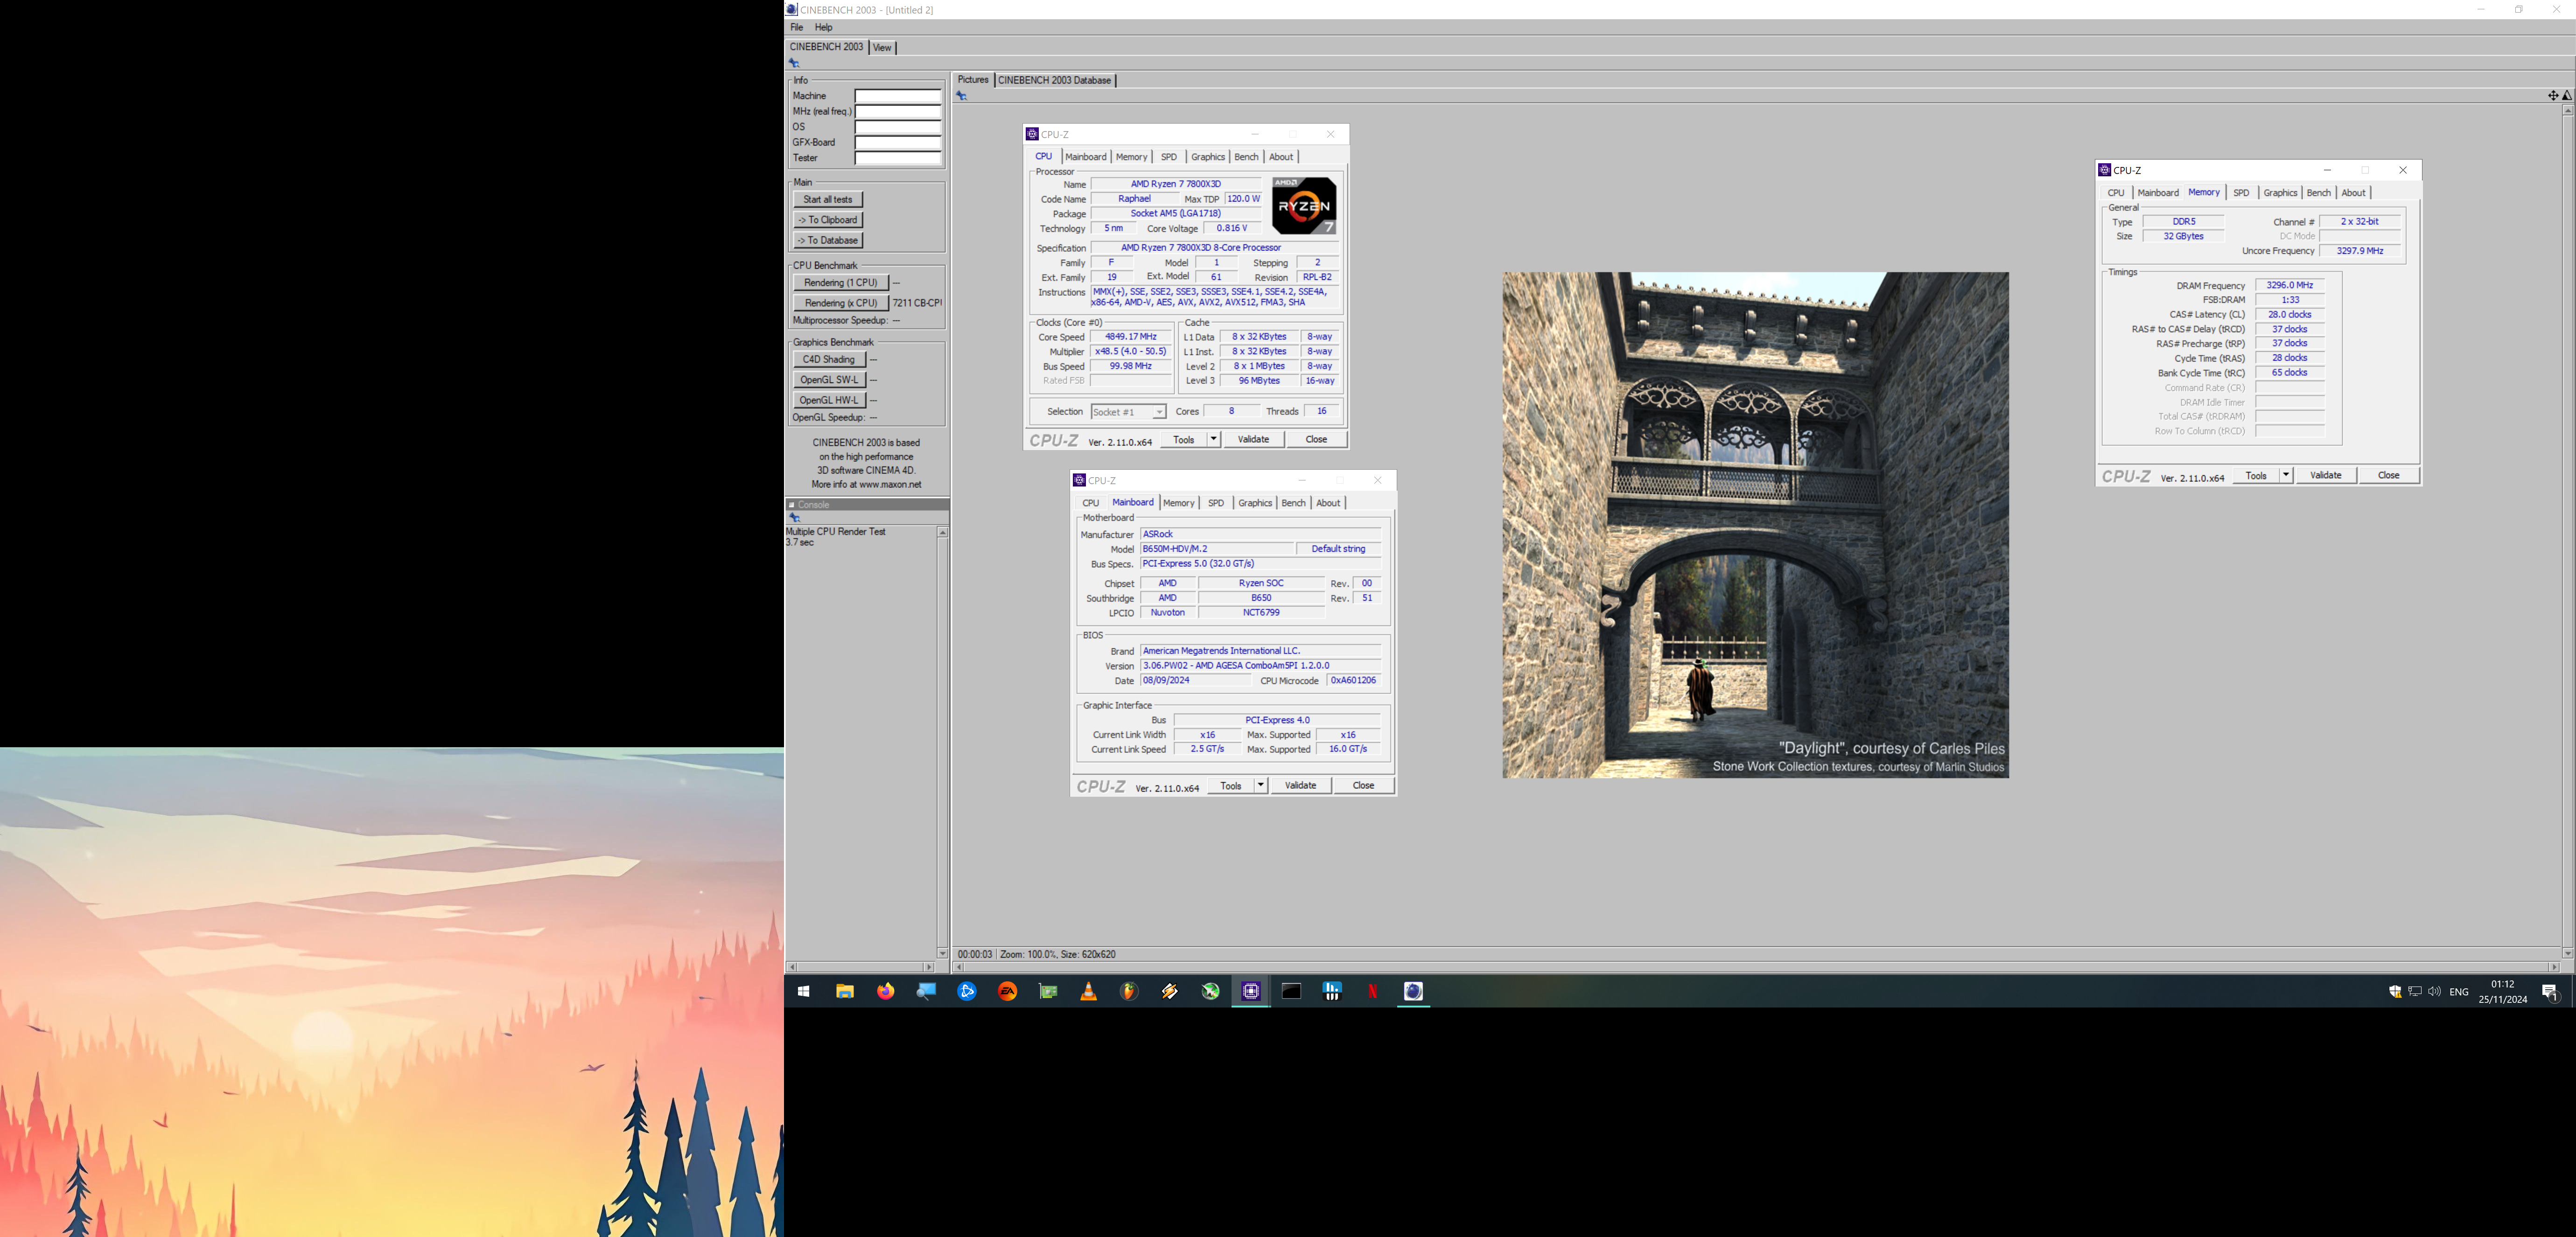
Task: Run the OpenGL SW-L test
Action: click(829, 380)
